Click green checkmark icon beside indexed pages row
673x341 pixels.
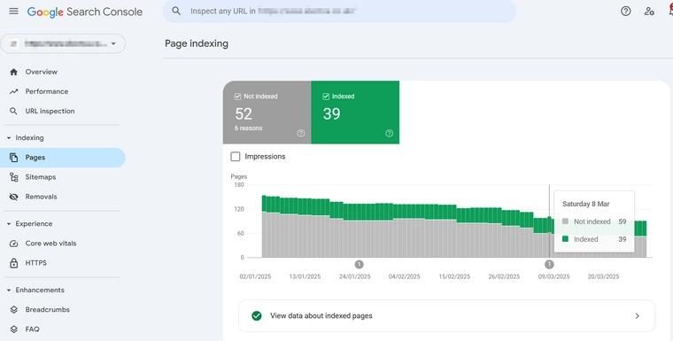[x=257, y=316]
